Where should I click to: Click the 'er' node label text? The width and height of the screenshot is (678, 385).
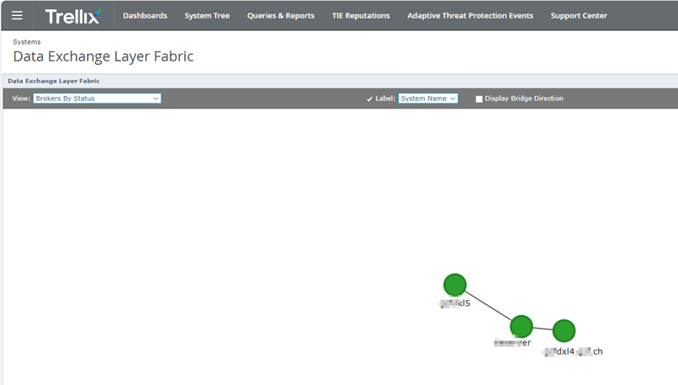click(512, 343)
